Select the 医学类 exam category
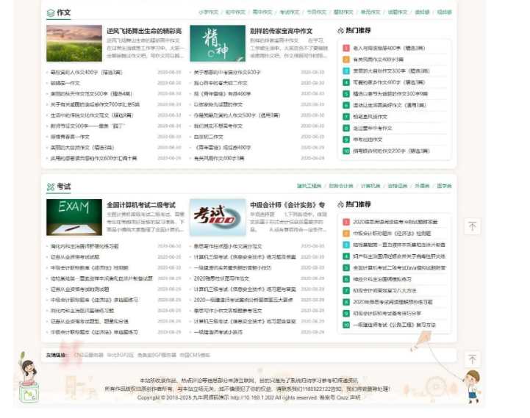Image resolution: width=530 pixels, height=418 pixels. pos(444,187)
